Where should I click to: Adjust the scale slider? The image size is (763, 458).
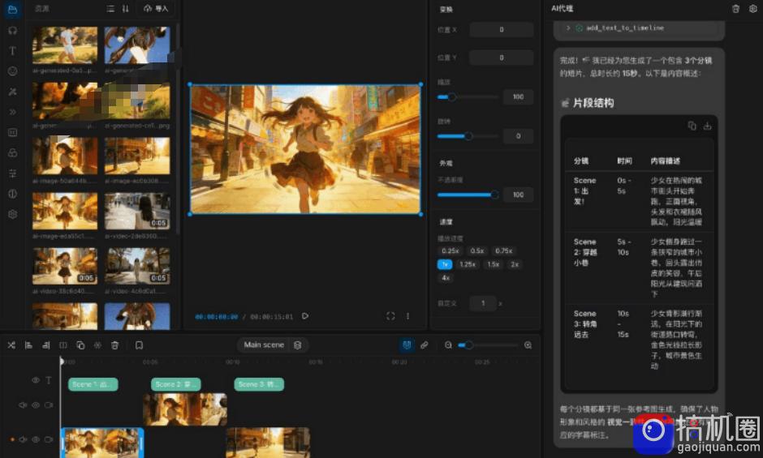(468, 97)
